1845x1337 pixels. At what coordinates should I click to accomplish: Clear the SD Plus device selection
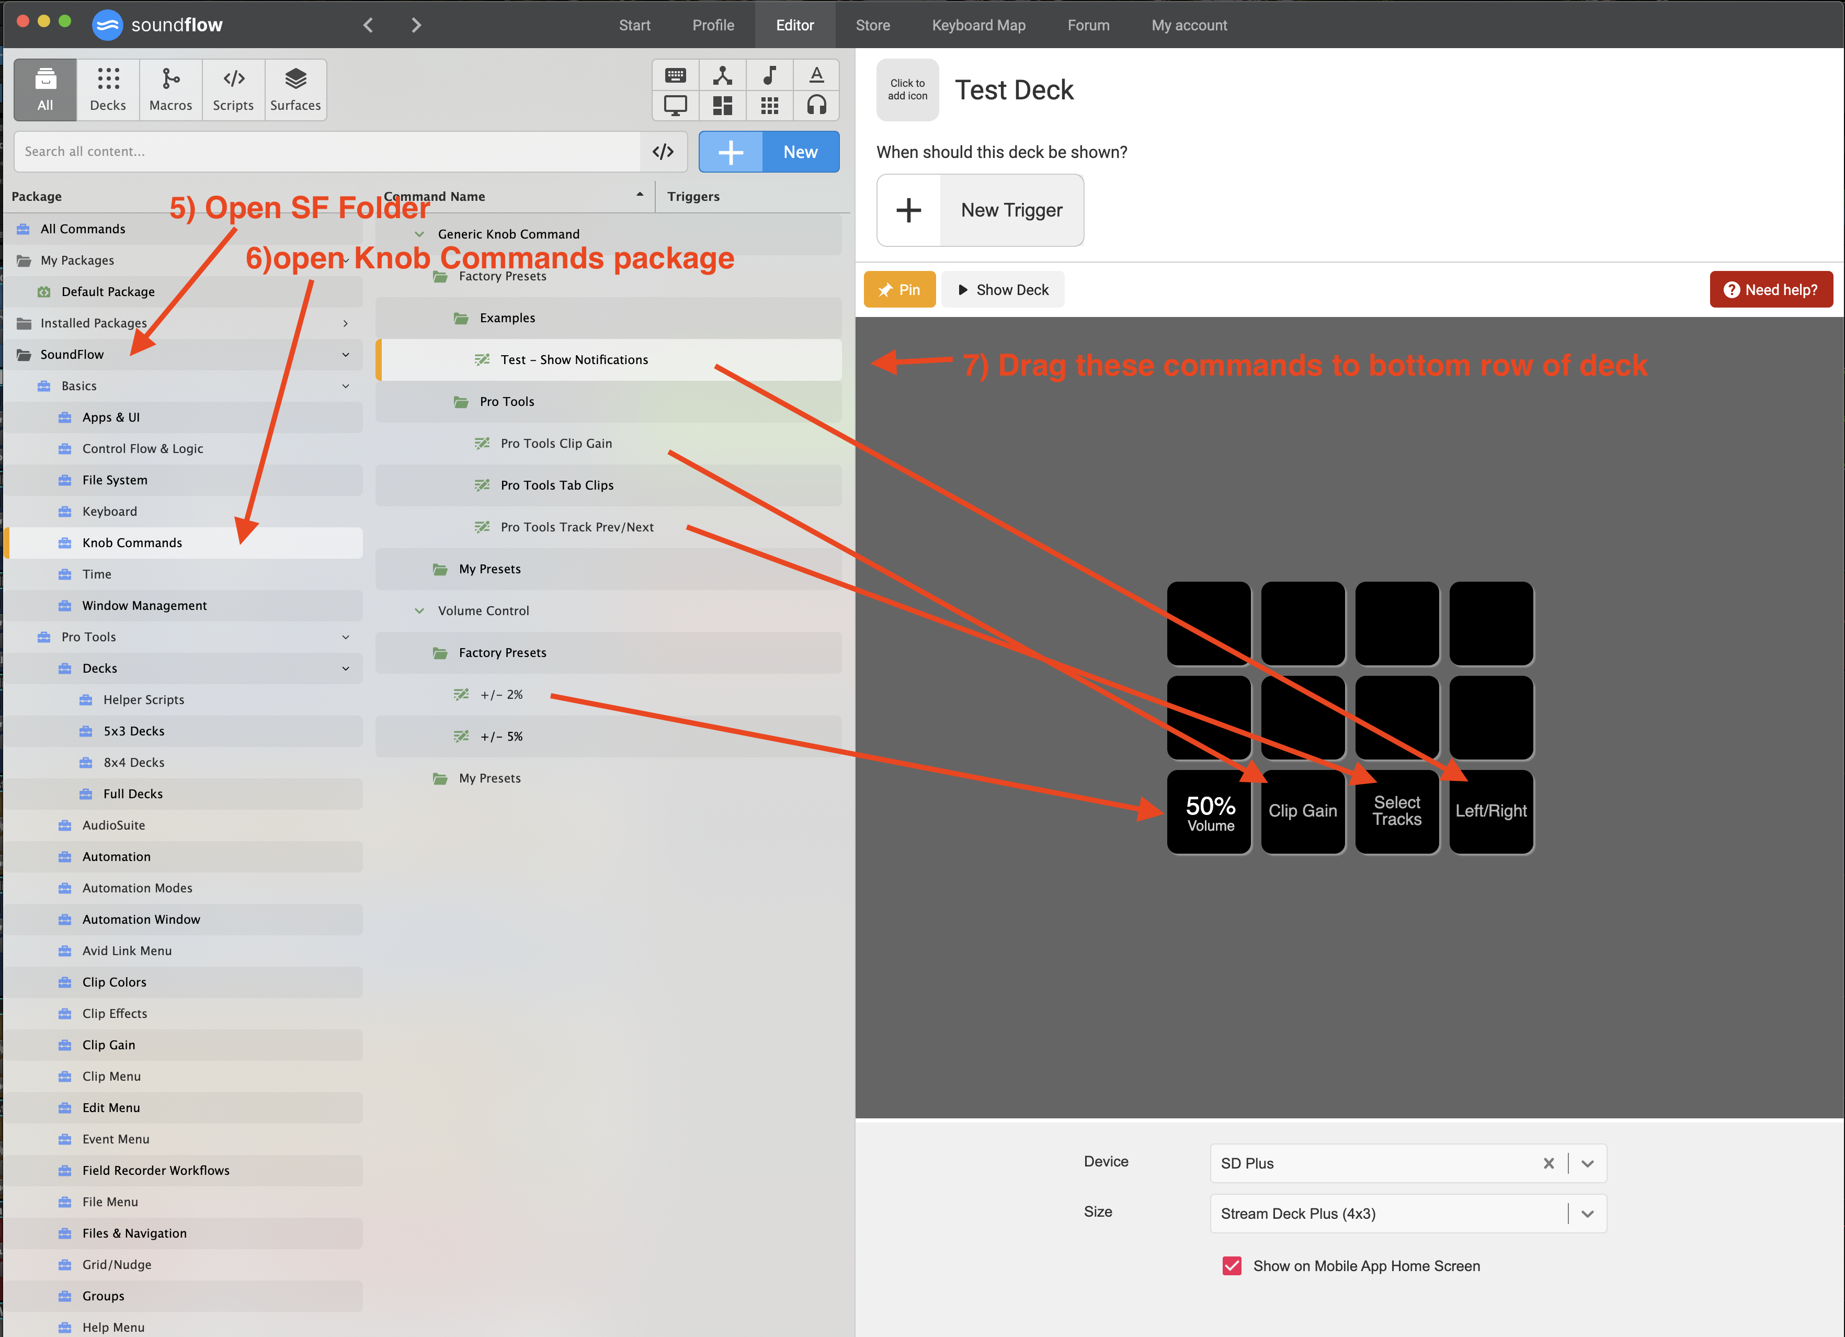(1549, 1164)
